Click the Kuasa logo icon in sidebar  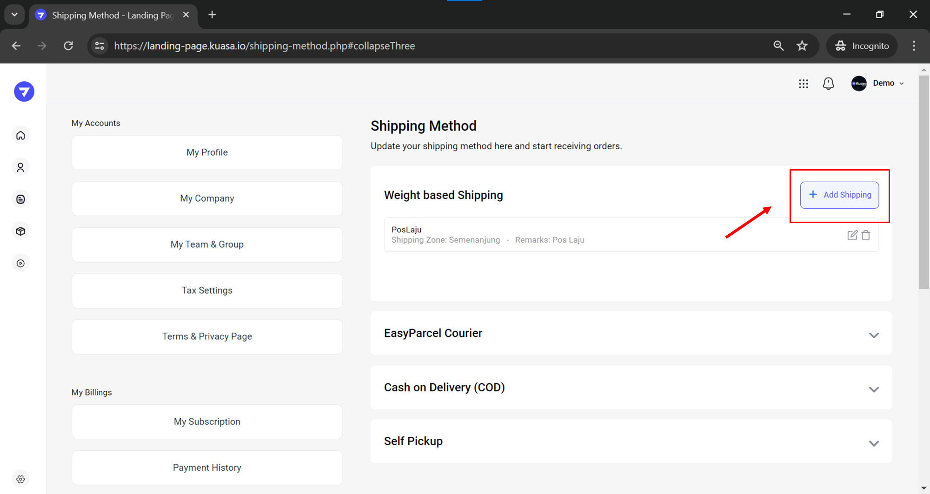(x=24, y=92)
